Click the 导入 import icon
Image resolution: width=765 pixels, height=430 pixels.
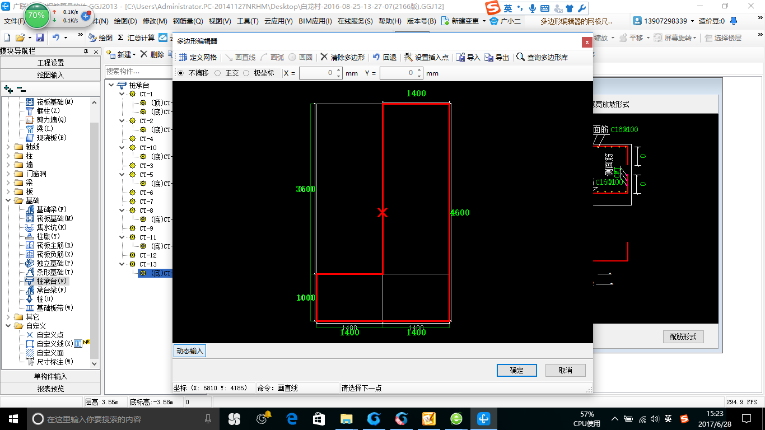pyautogui.click(x=460, y=57)
